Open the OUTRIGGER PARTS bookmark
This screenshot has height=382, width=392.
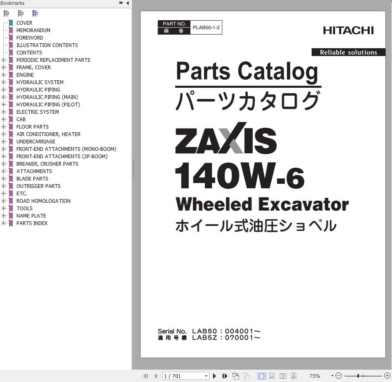coord(38,186)
